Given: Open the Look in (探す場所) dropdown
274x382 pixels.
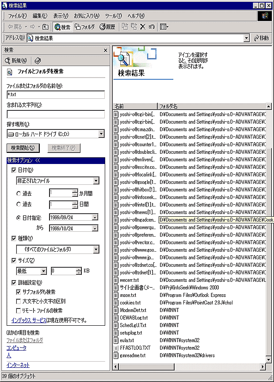Looking at the screenshot, I should tap(101, 134).
